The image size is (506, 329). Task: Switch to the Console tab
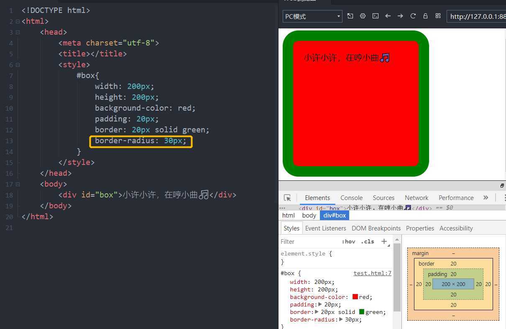pyautogui.click(x=351, y=197)
